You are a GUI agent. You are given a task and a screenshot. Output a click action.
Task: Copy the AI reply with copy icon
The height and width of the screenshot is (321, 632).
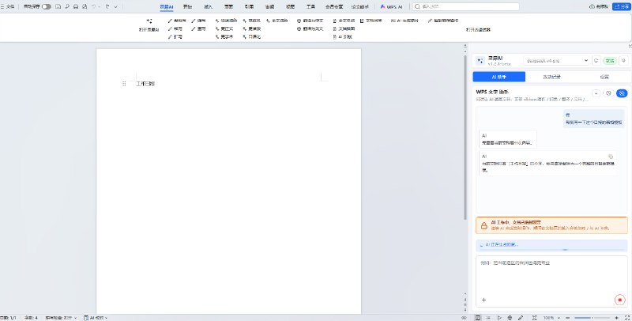pos(611,157)
